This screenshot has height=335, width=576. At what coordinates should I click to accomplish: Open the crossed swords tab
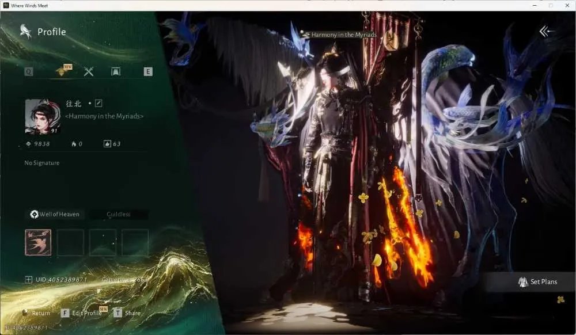pyautogui.click(x=89, y=71)
